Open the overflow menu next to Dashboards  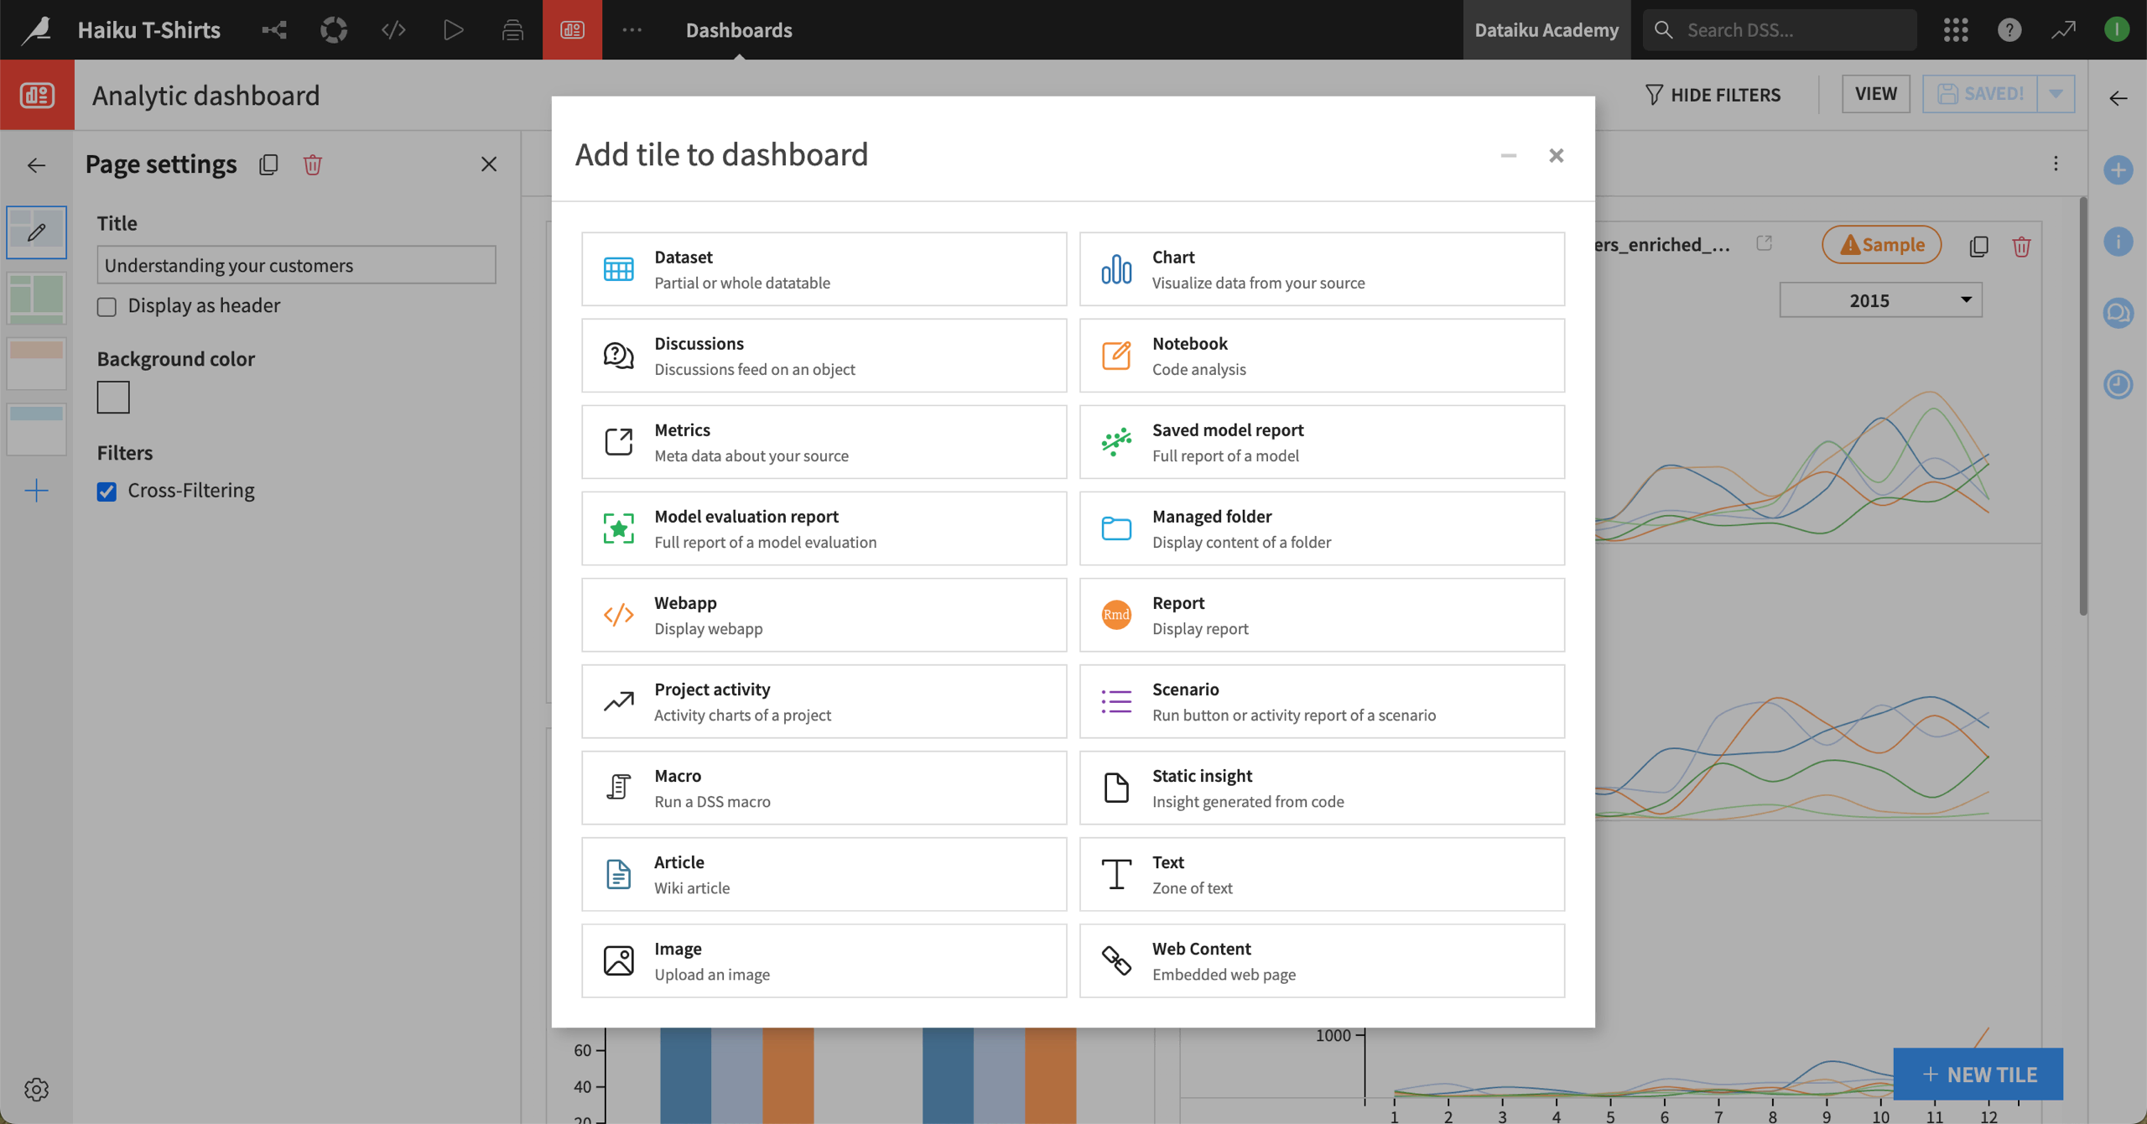tap(632, 29)
